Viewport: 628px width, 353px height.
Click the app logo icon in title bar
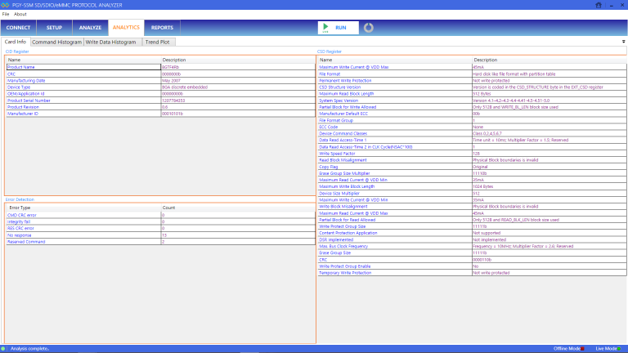5,5
